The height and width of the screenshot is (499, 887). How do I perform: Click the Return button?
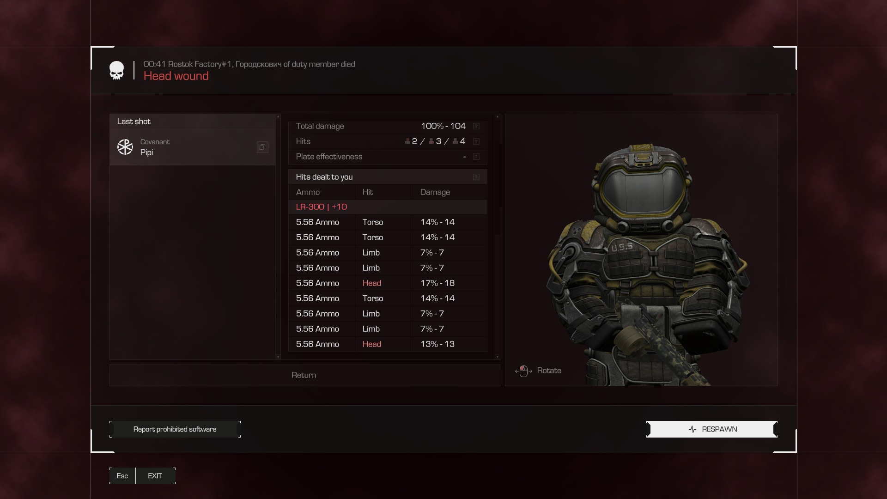pos(304,375)
